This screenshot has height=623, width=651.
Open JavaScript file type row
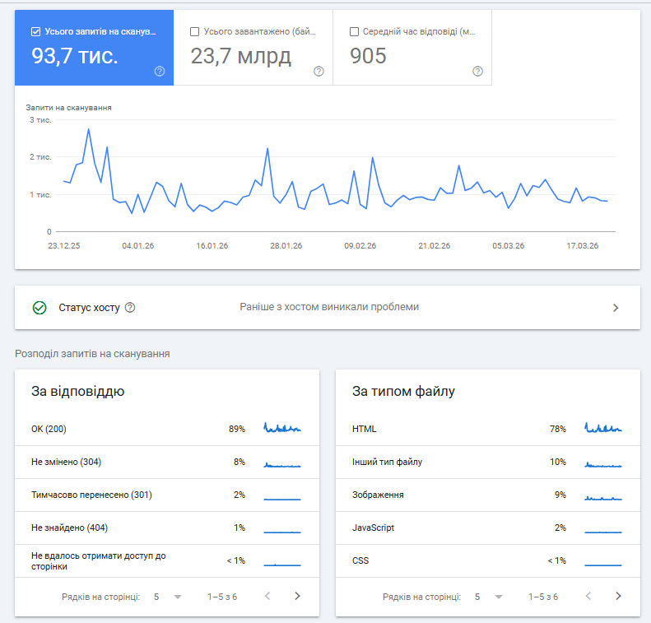pos(488,528)
